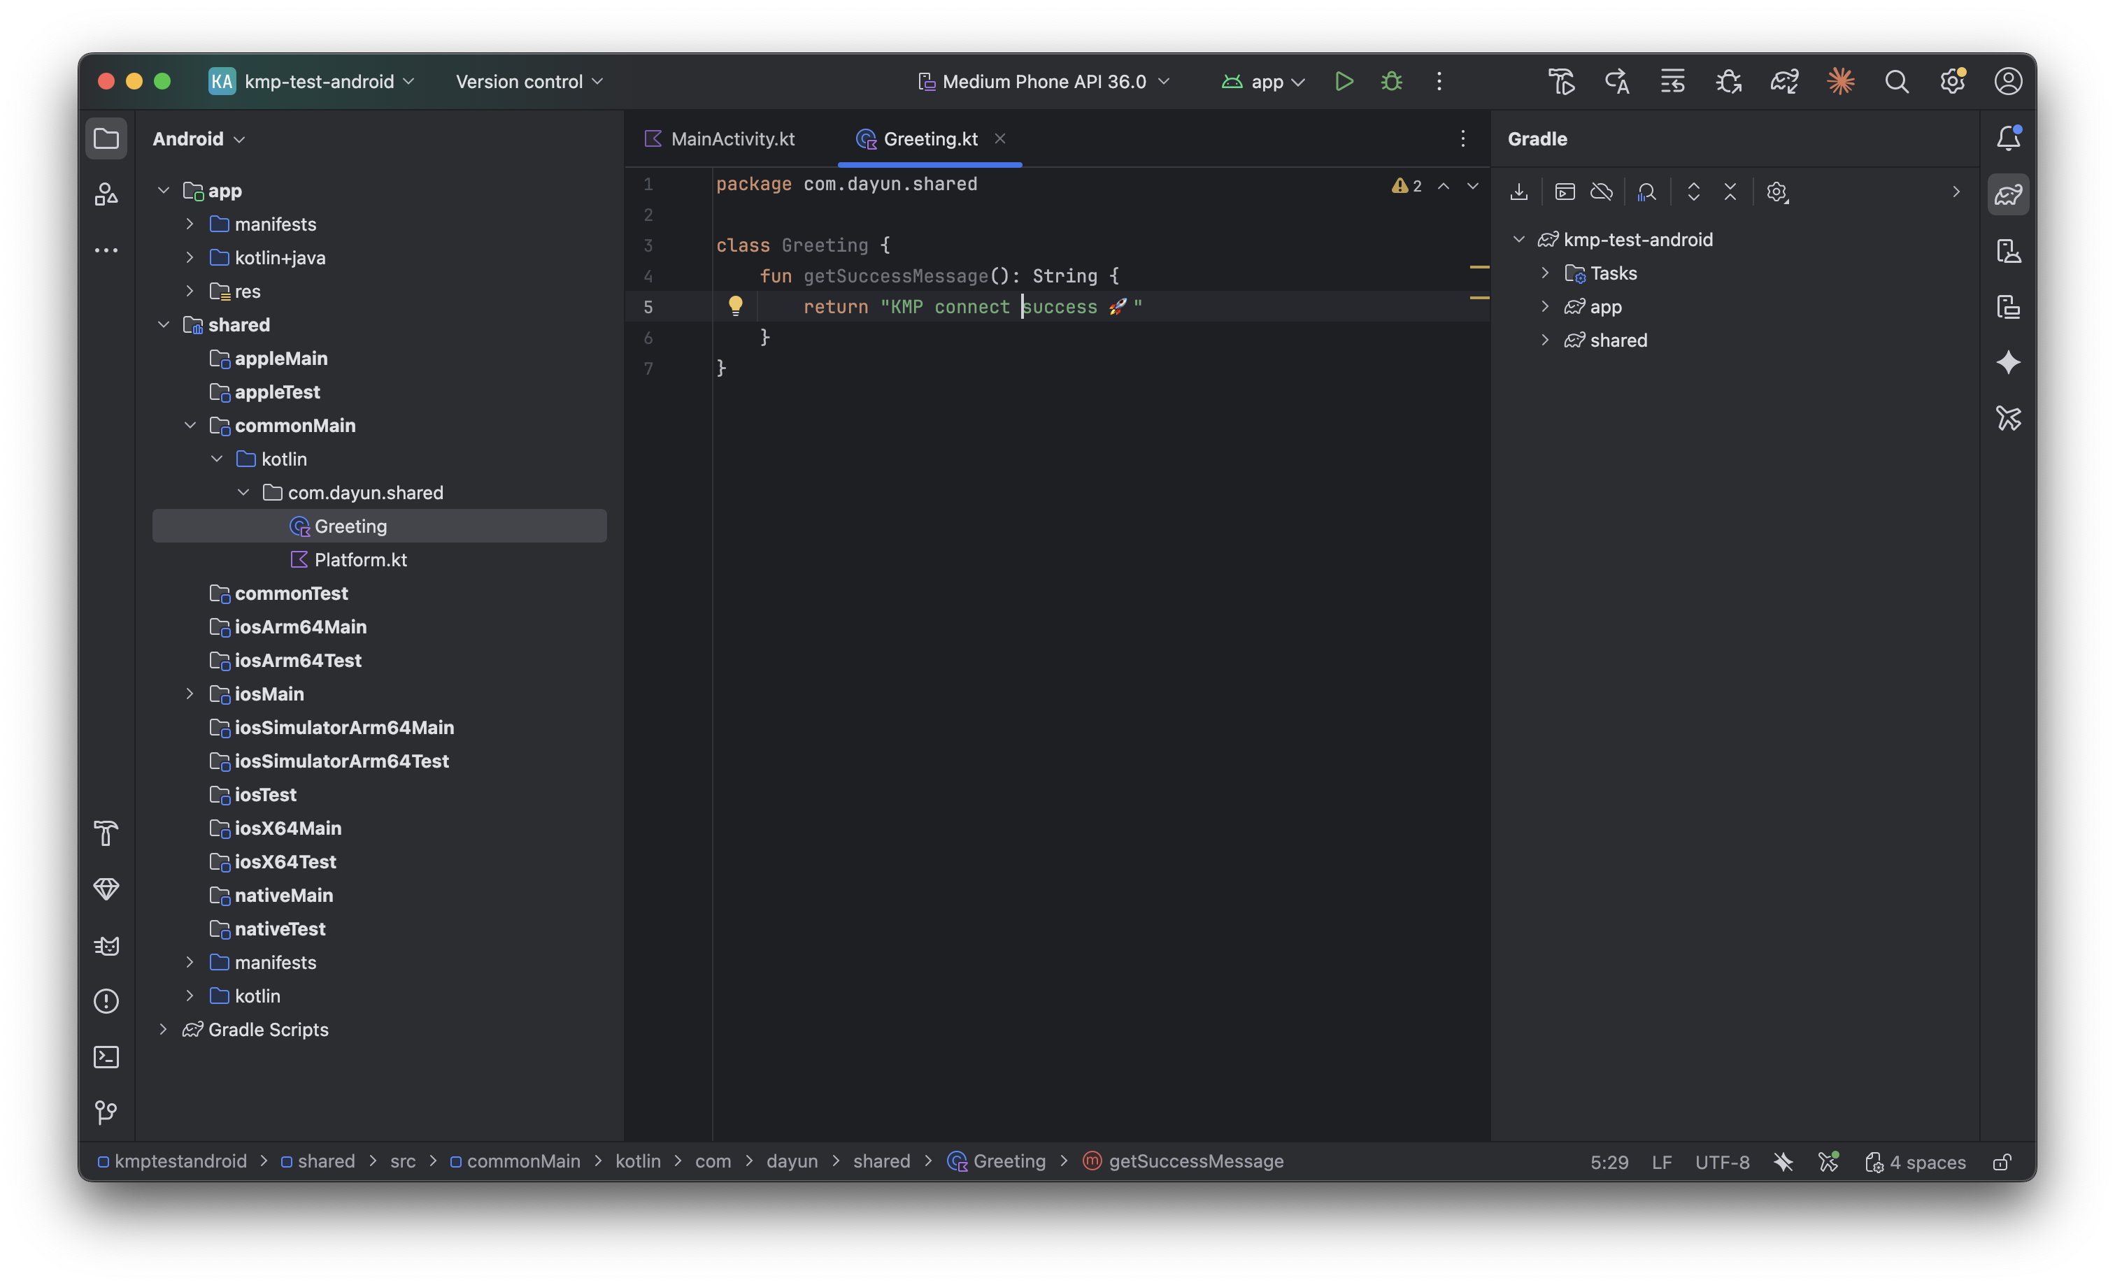Viewport: 2115px width, 1285px height.
Task: Click the Debug app bug icon
Action: pyautogui.click(x=1391, y=82)
